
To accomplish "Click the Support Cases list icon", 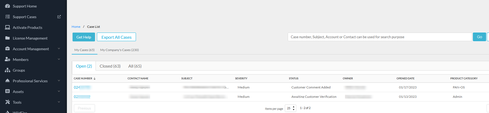I will pos(7,17).
